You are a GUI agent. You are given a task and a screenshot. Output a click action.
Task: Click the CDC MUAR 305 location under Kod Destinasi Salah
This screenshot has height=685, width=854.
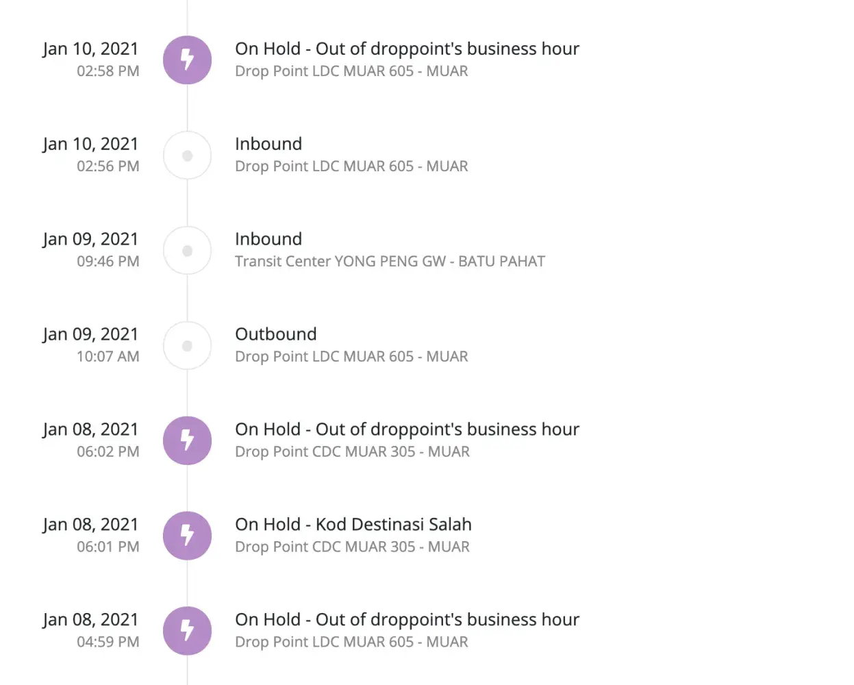[x=352, y=547]
